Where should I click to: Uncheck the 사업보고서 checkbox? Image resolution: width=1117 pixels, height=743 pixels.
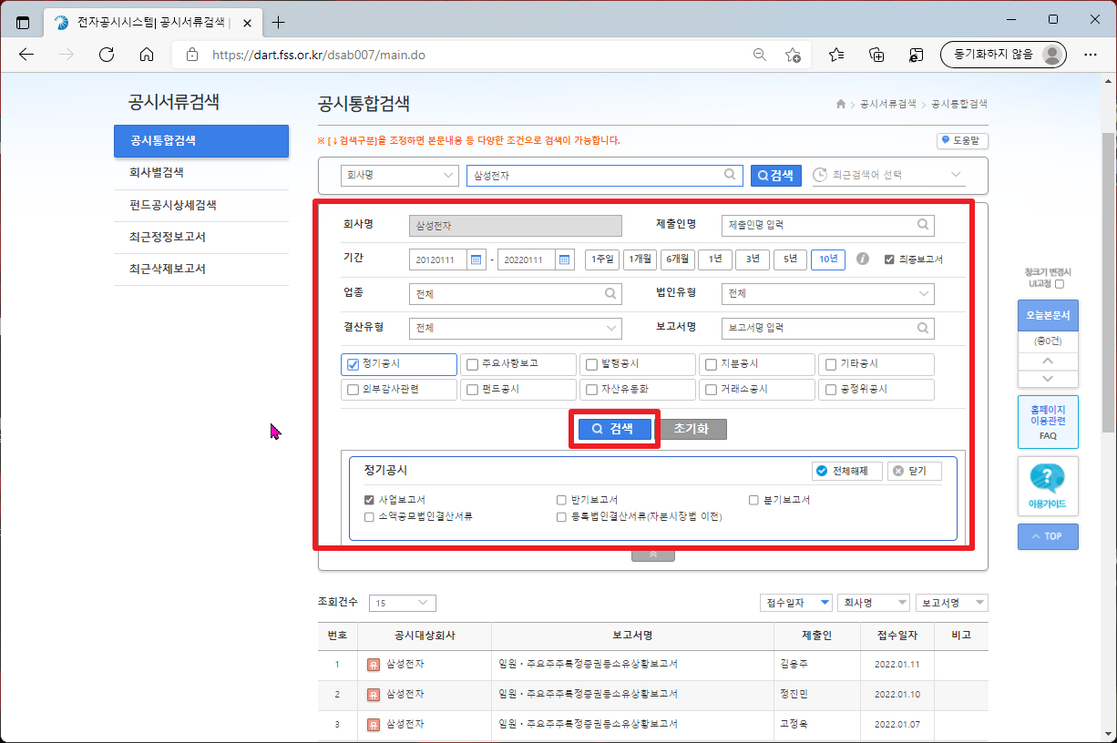pyautogui.click(x=369, y=500)
